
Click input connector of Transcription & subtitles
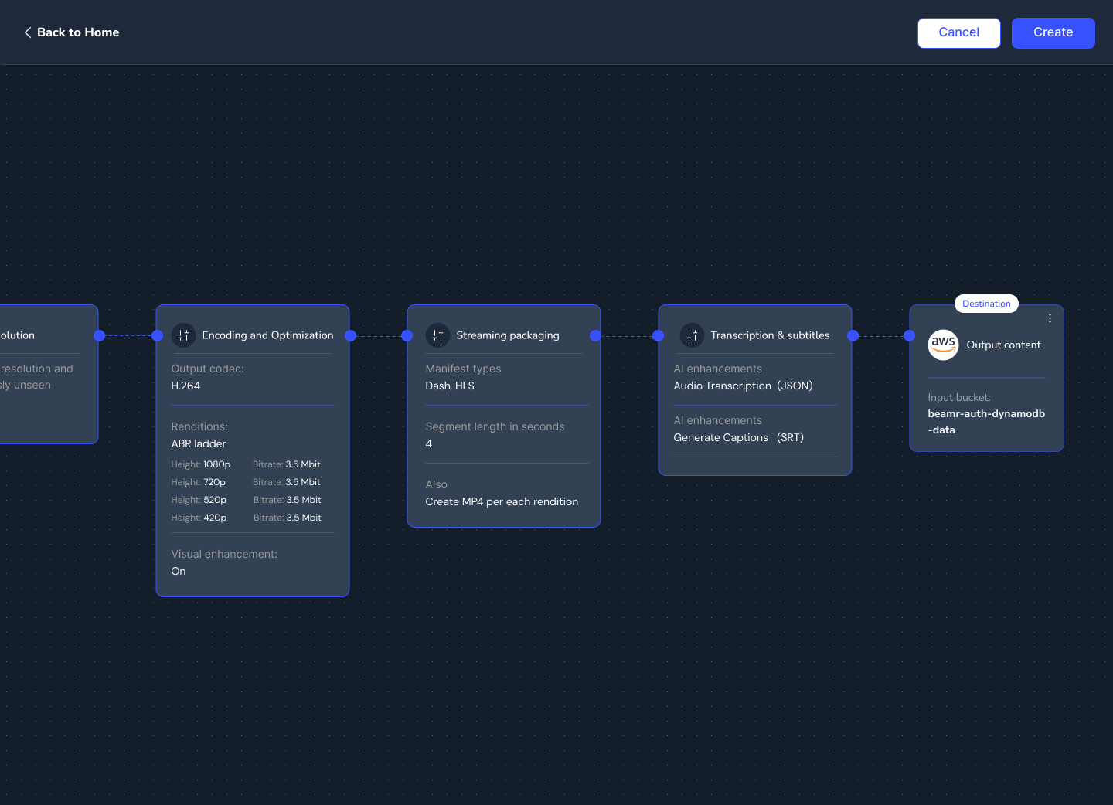tap(659, 335)
